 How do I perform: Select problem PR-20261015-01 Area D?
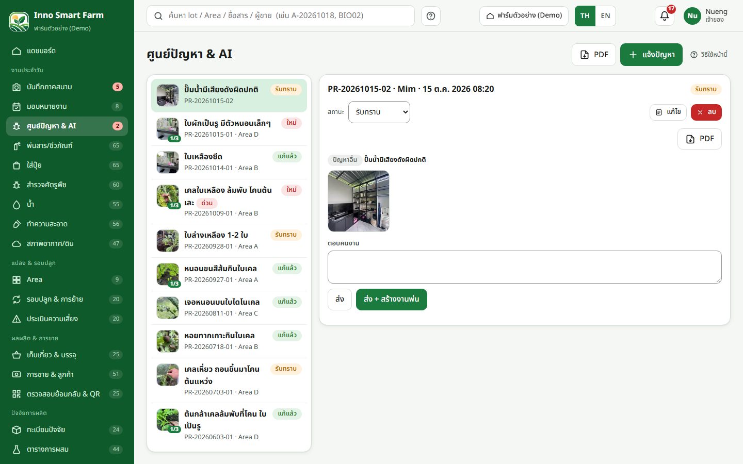click(x=229, y=129)
